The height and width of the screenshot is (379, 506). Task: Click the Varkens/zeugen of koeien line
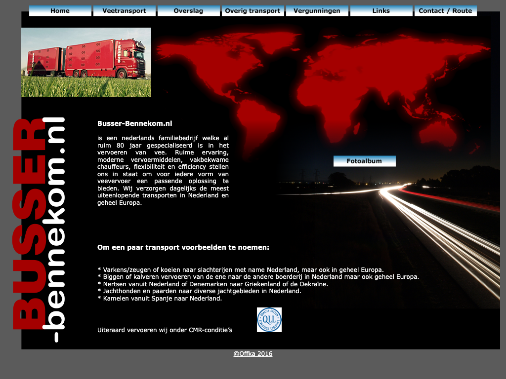(241, 270)
